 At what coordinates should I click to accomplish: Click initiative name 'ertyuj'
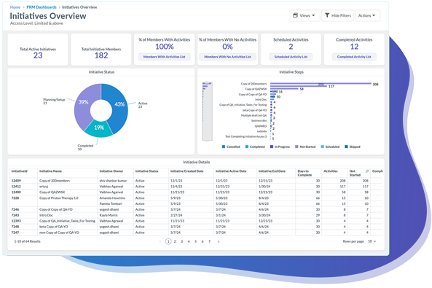coord(44,187)
